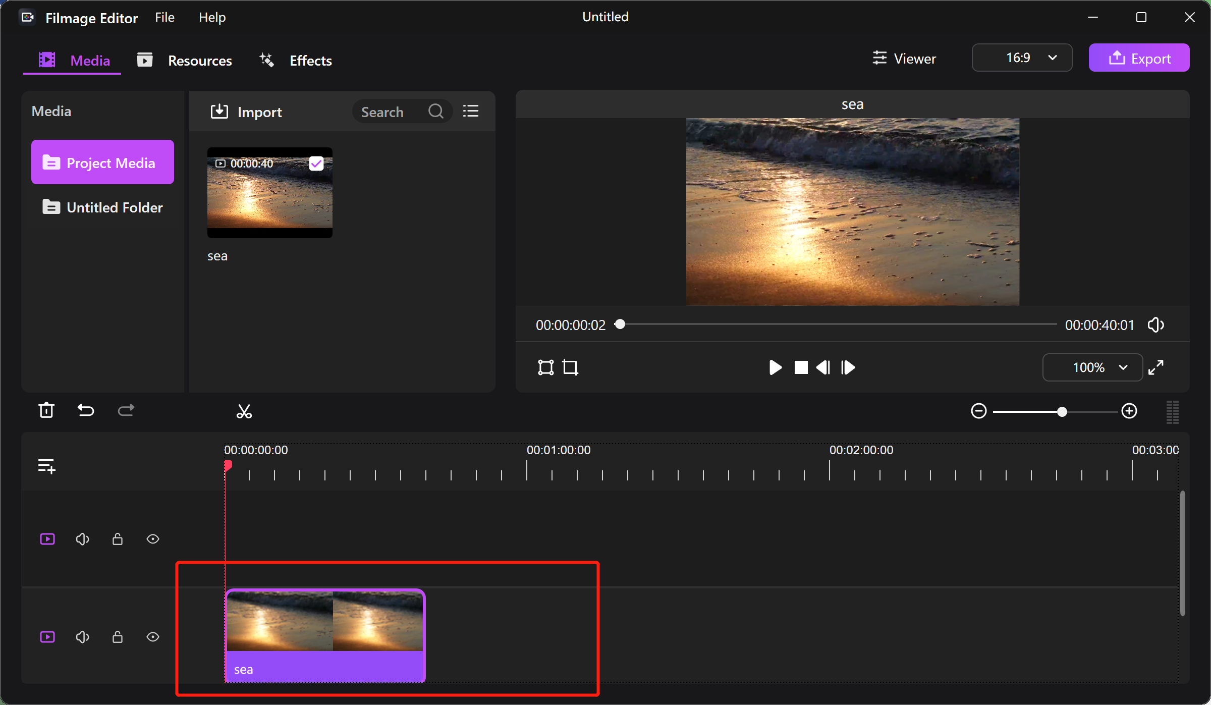This screenshot has width=1211, height=705.
Task: Click the Export button
Action: point(1139,58)
